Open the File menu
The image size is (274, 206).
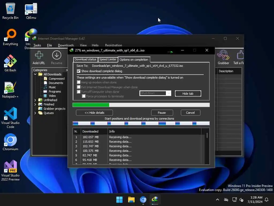coord(50,45)
